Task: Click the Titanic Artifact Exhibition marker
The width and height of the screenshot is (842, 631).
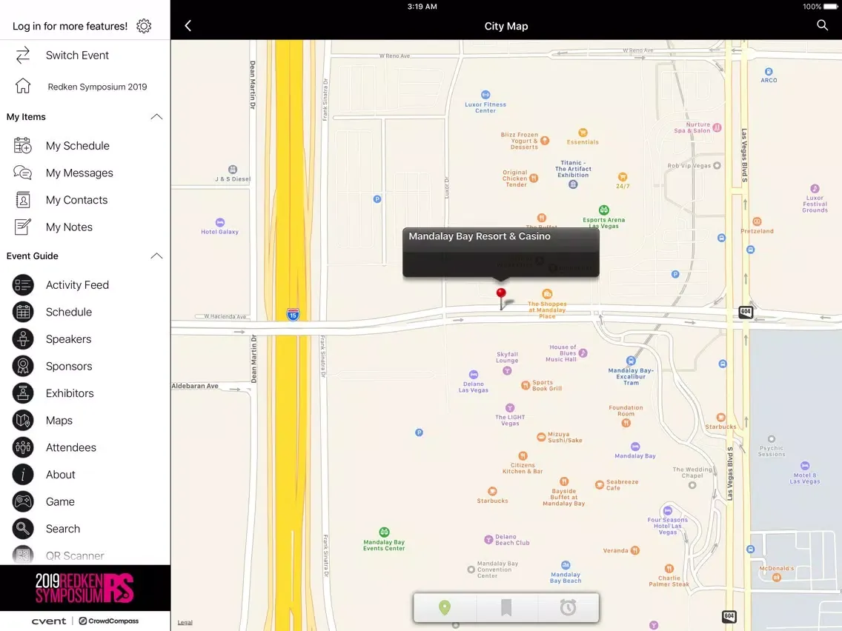Action: coord(573,184)
